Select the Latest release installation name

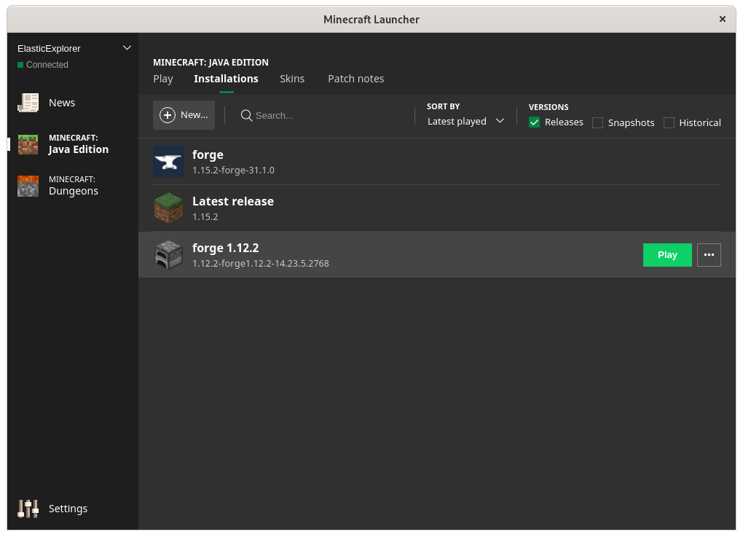(x=233, y=201)
